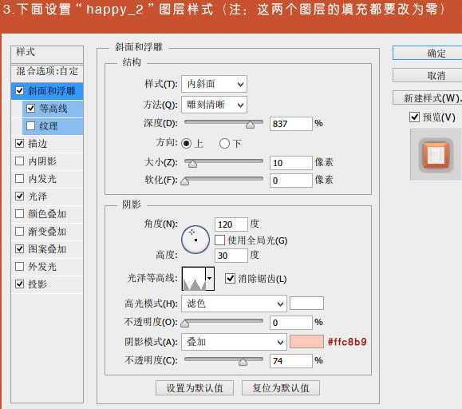Click depth input field 837
This screenshot has width=462, height=409.
pyautogui.click(x=290, y=124)
